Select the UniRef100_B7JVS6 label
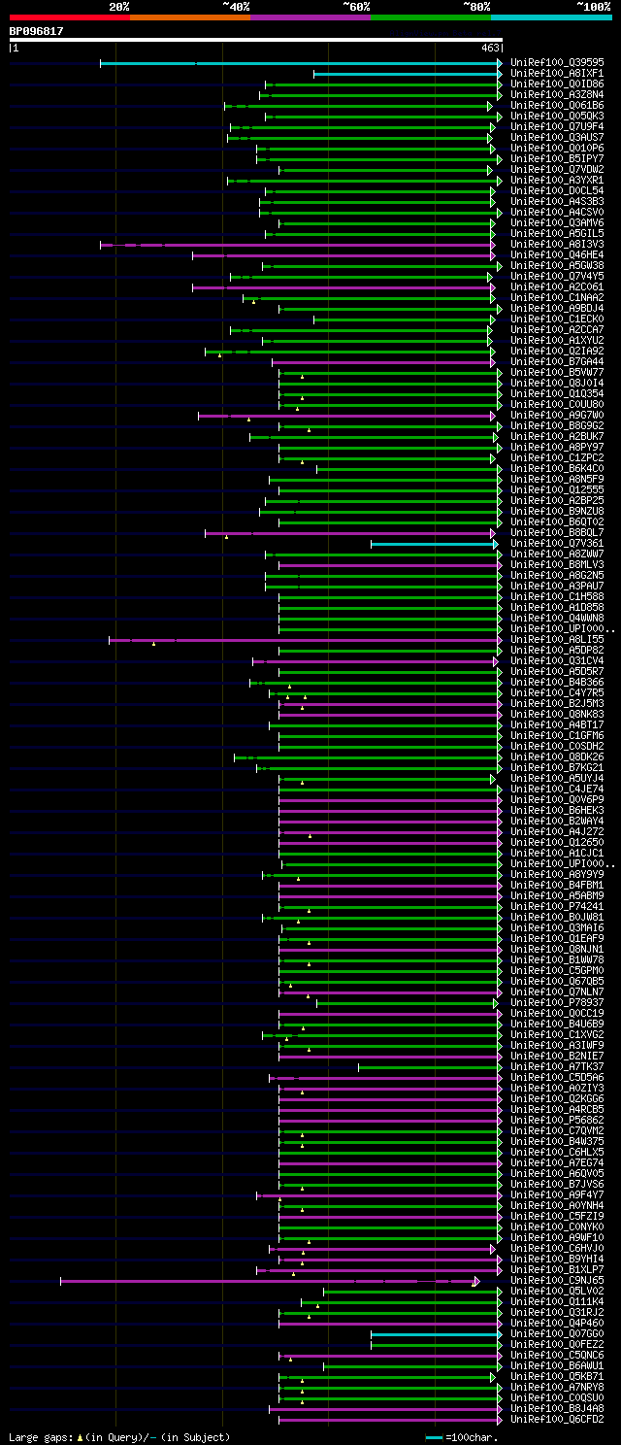621x1445 pixels. 557,1184
